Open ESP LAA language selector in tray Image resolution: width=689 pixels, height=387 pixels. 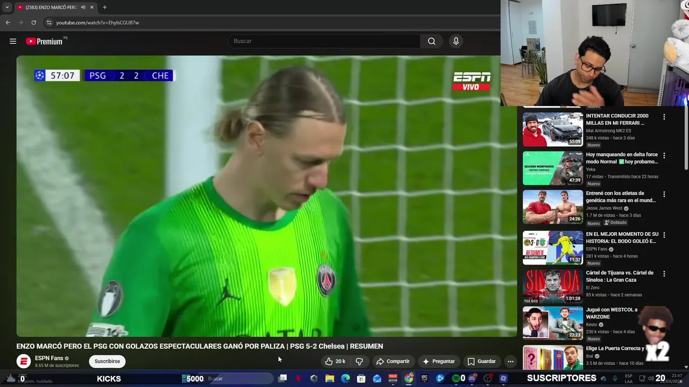[x=629, y=378]
